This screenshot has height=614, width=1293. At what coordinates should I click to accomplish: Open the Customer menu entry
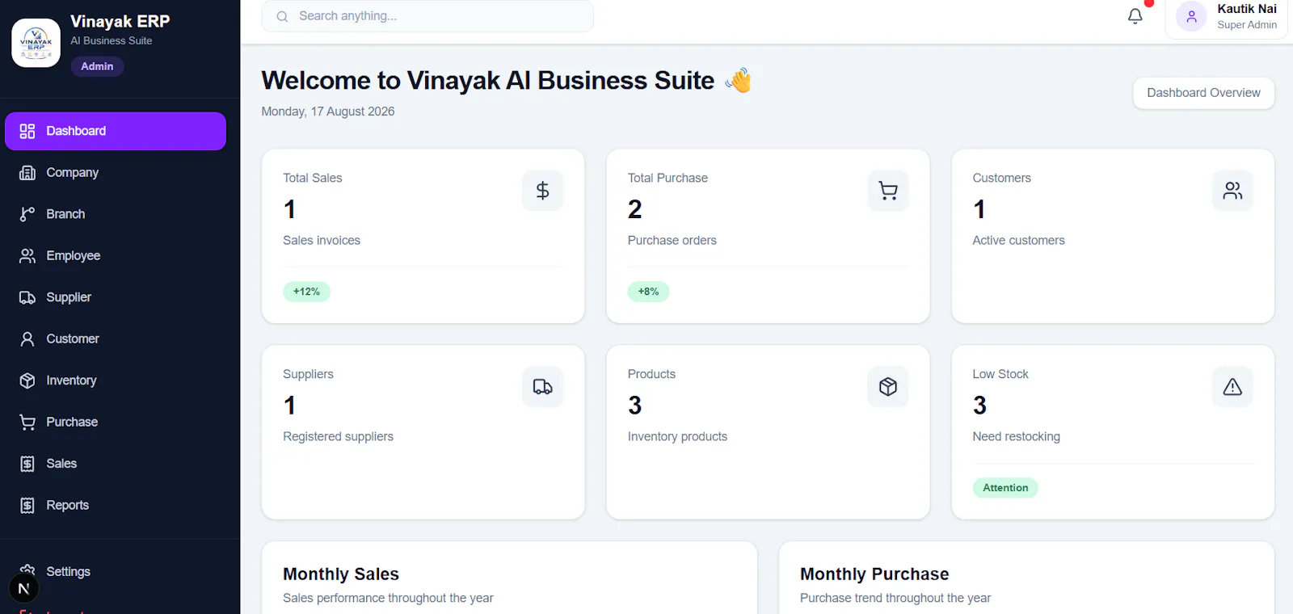116,339
